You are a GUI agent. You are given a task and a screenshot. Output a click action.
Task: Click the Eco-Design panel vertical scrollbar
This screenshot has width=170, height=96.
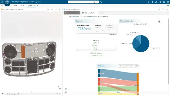(169, 51)
